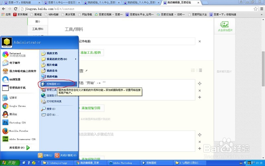Expand bookmarks overflow chevron
265x166 pixels.
[x=262, y=15]
